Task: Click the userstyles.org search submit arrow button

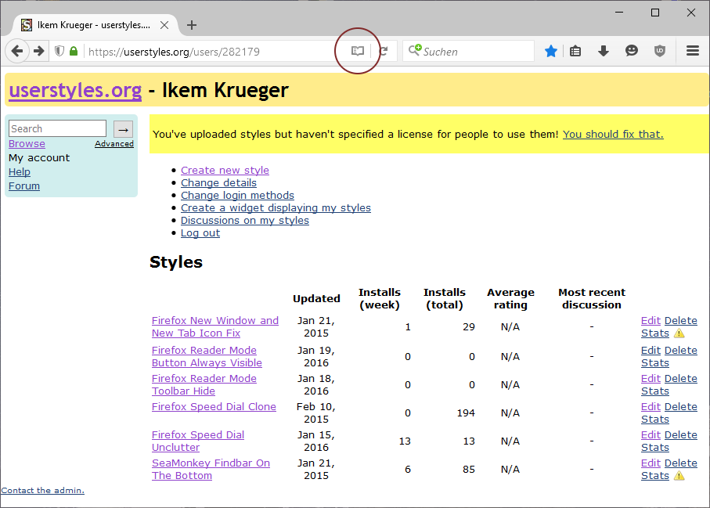Action: coord(123,129)
